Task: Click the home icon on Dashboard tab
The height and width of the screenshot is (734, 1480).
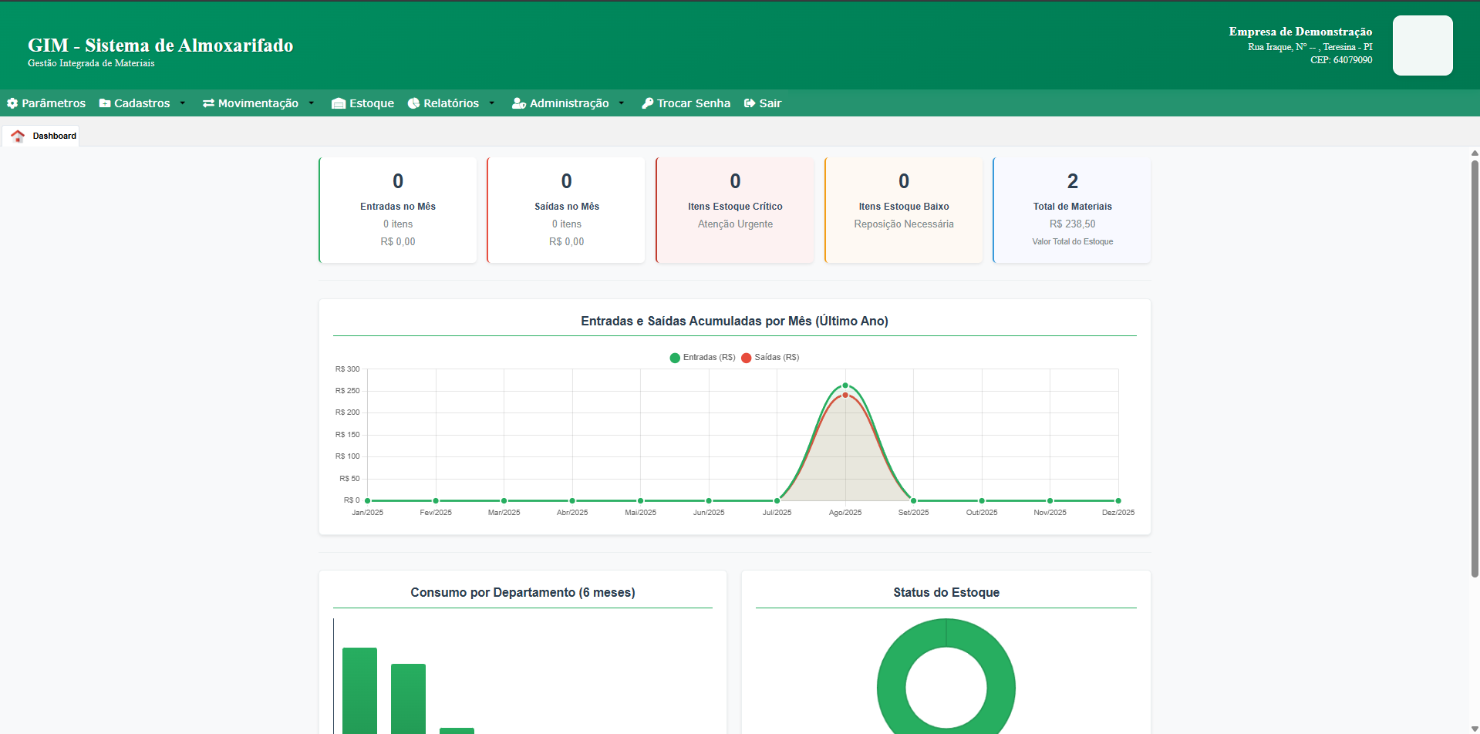Action: [18, 136]
